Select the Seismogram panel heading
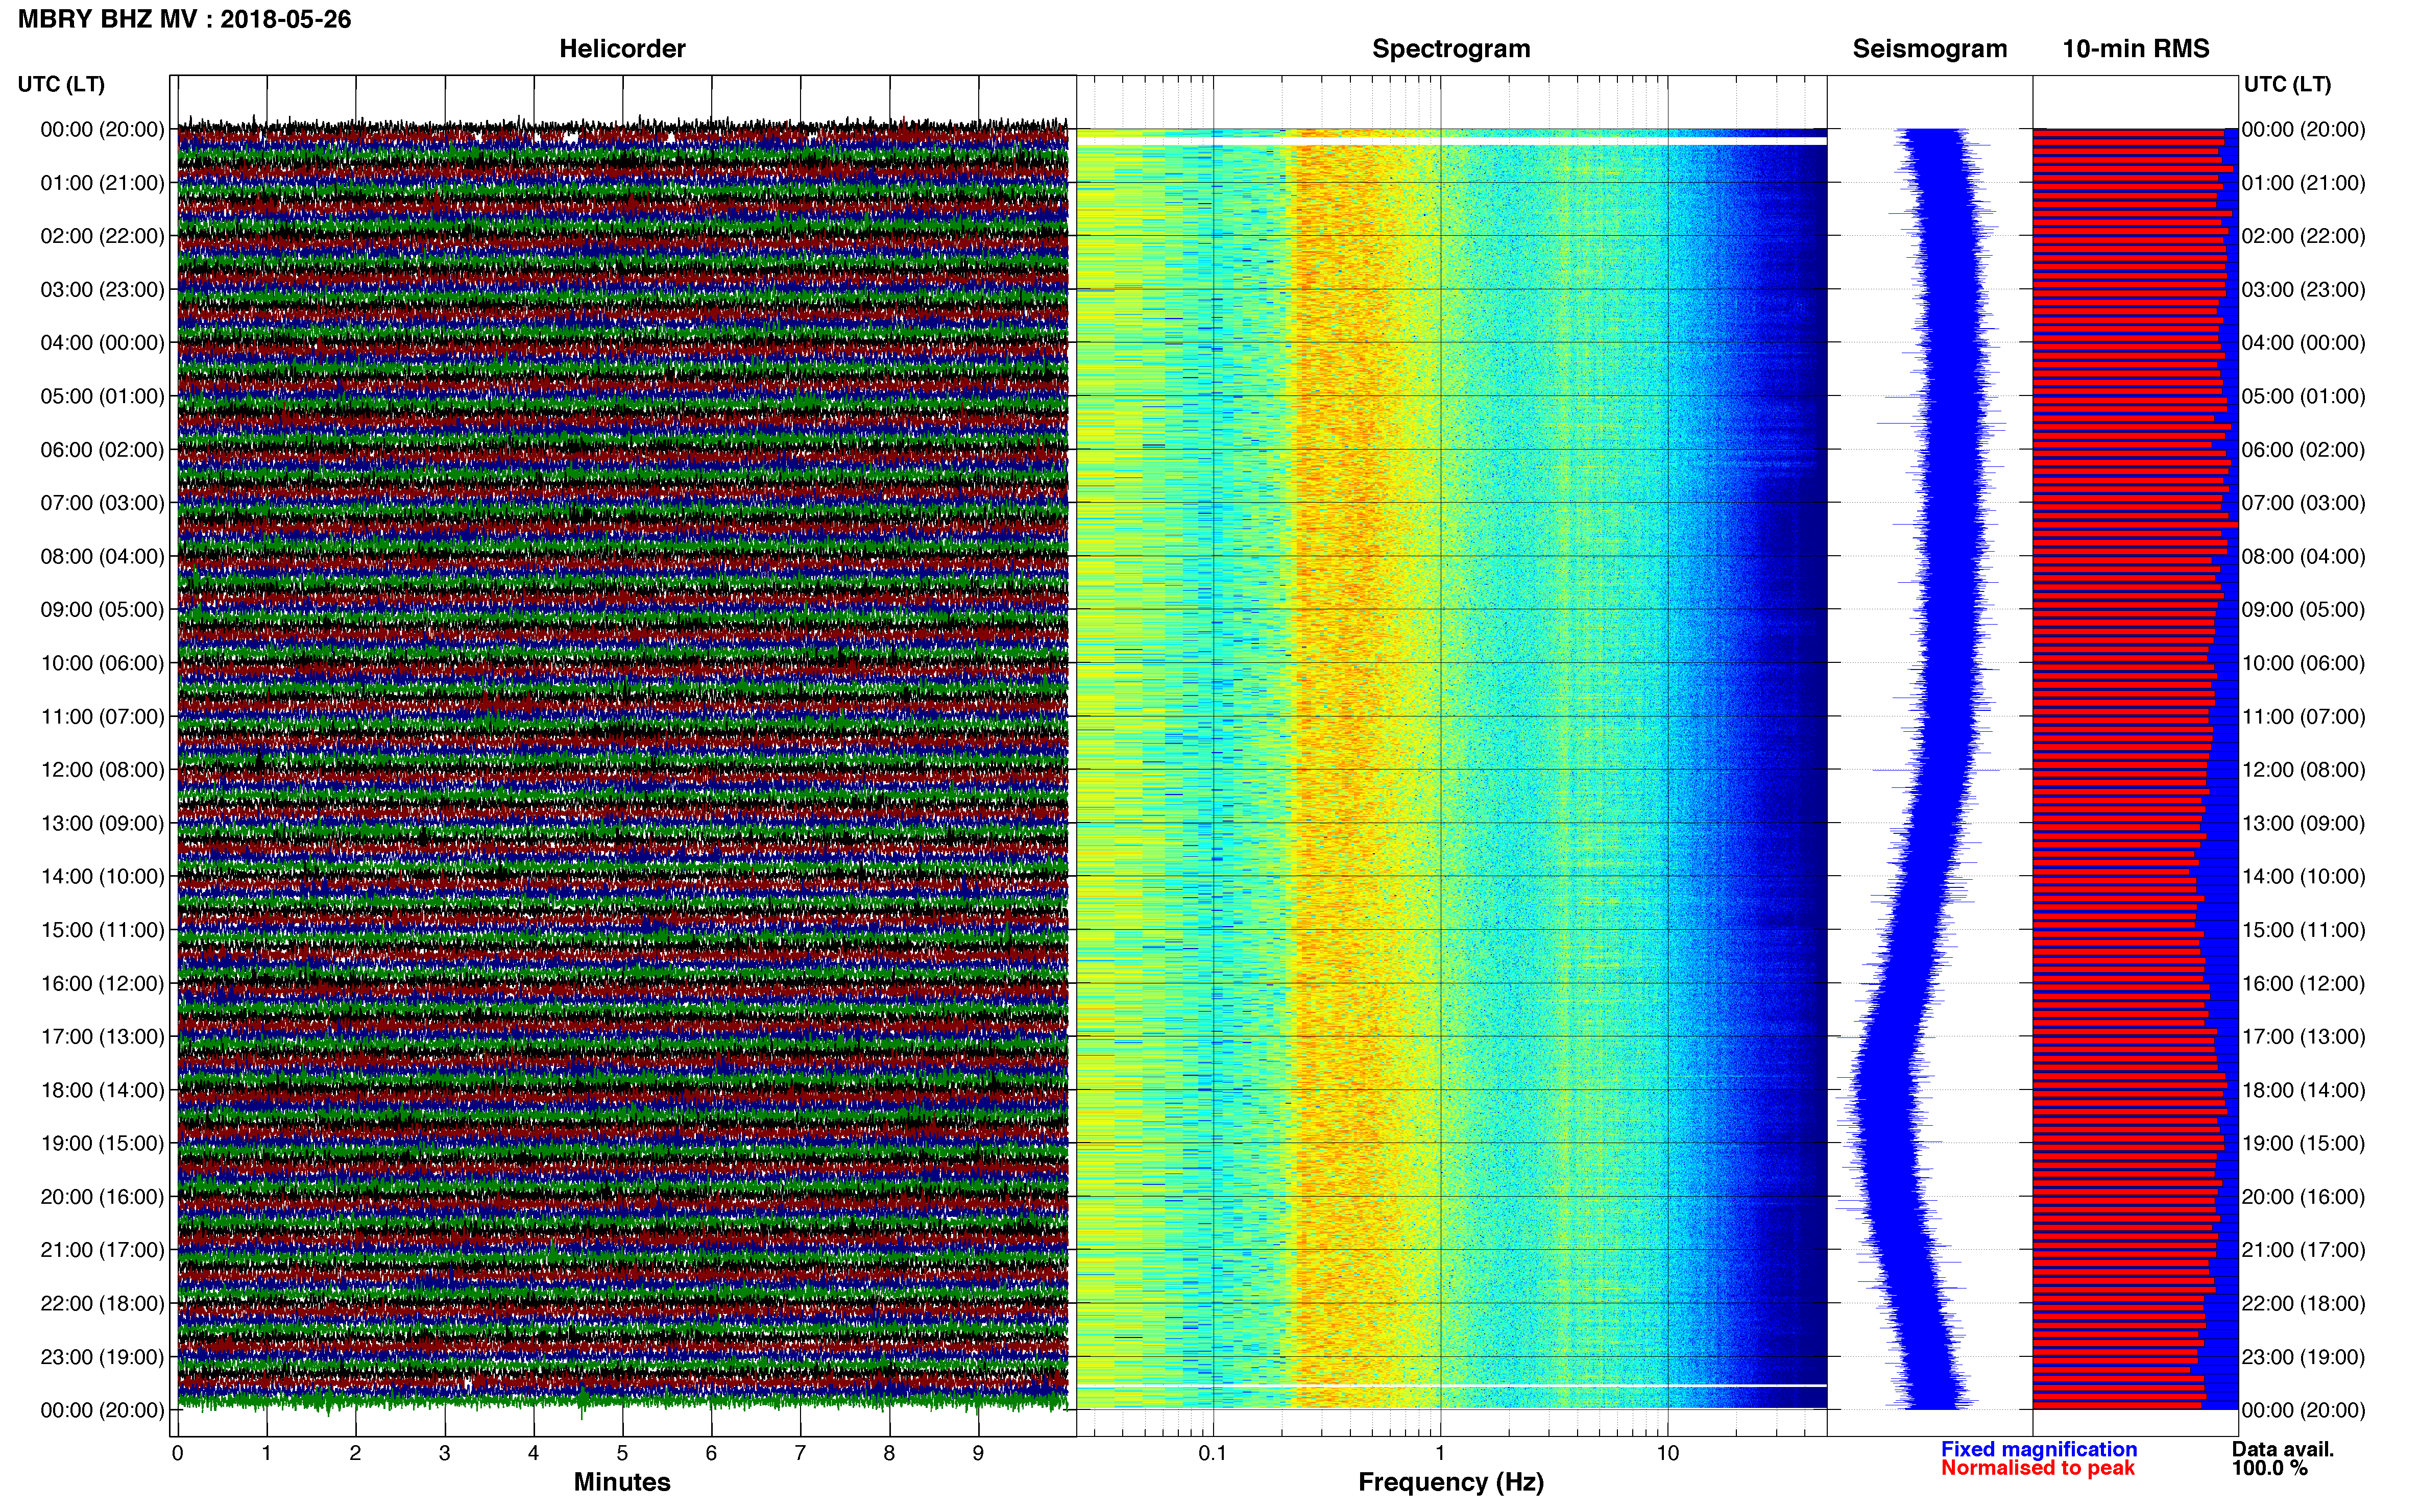 point(1930,48)
